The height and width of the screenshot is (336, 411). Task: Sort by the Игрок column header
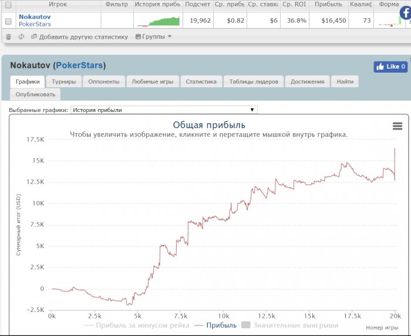58,4
